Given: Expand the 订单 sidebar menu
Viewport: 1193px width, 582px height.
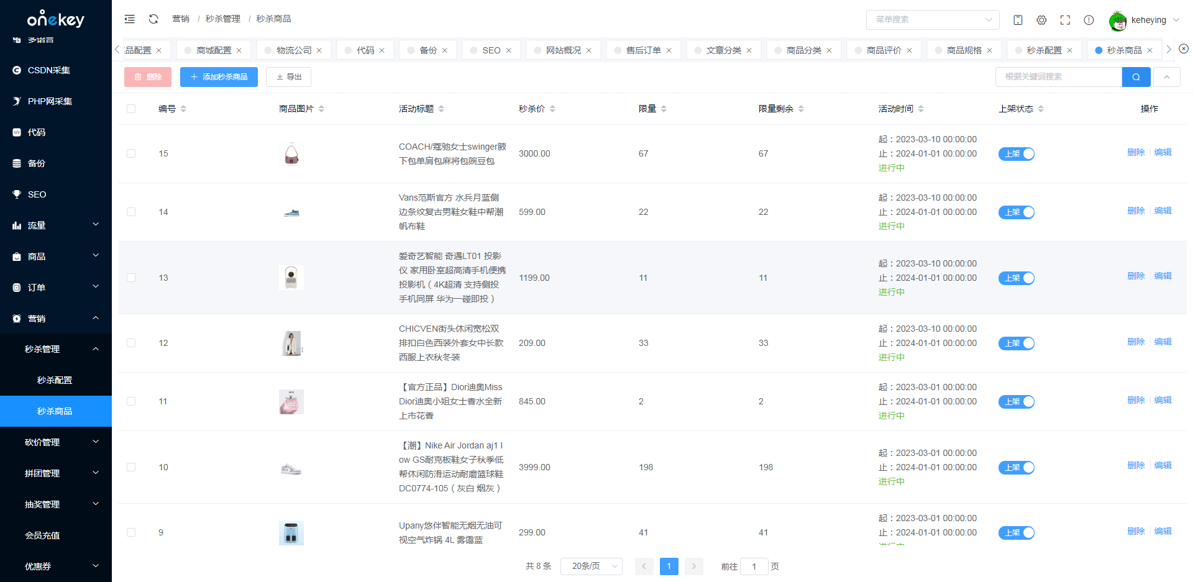Looking at the screenshot, I should point(56,287).
